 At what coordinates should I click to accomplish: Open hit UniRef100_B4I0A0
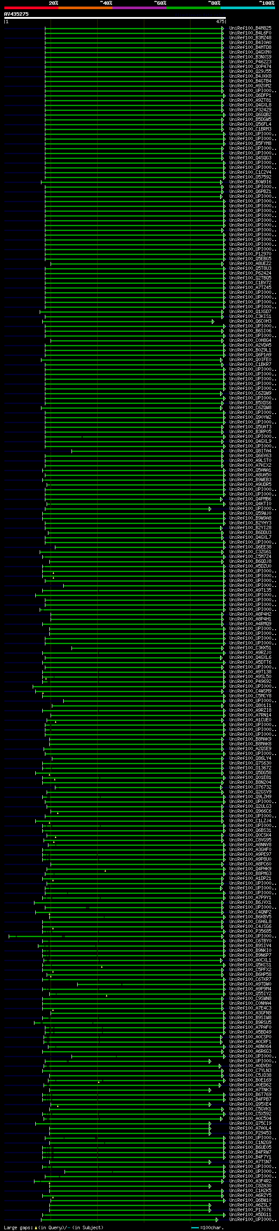tap(250, 42)
